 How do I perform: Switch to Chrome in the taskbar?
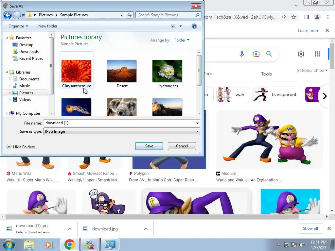coord(69,244)
